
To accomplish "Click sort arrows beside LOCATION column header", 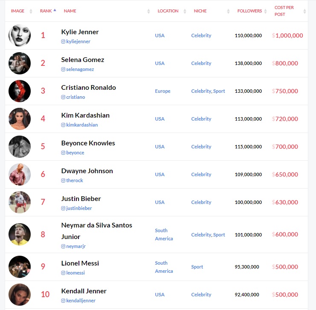I will click(185, 11).
